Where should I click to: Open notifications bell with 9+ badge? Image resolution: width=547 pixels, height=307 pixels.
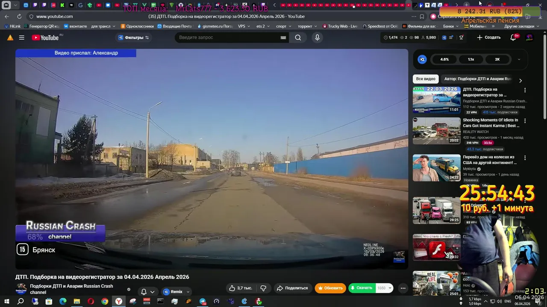[513, 38]
